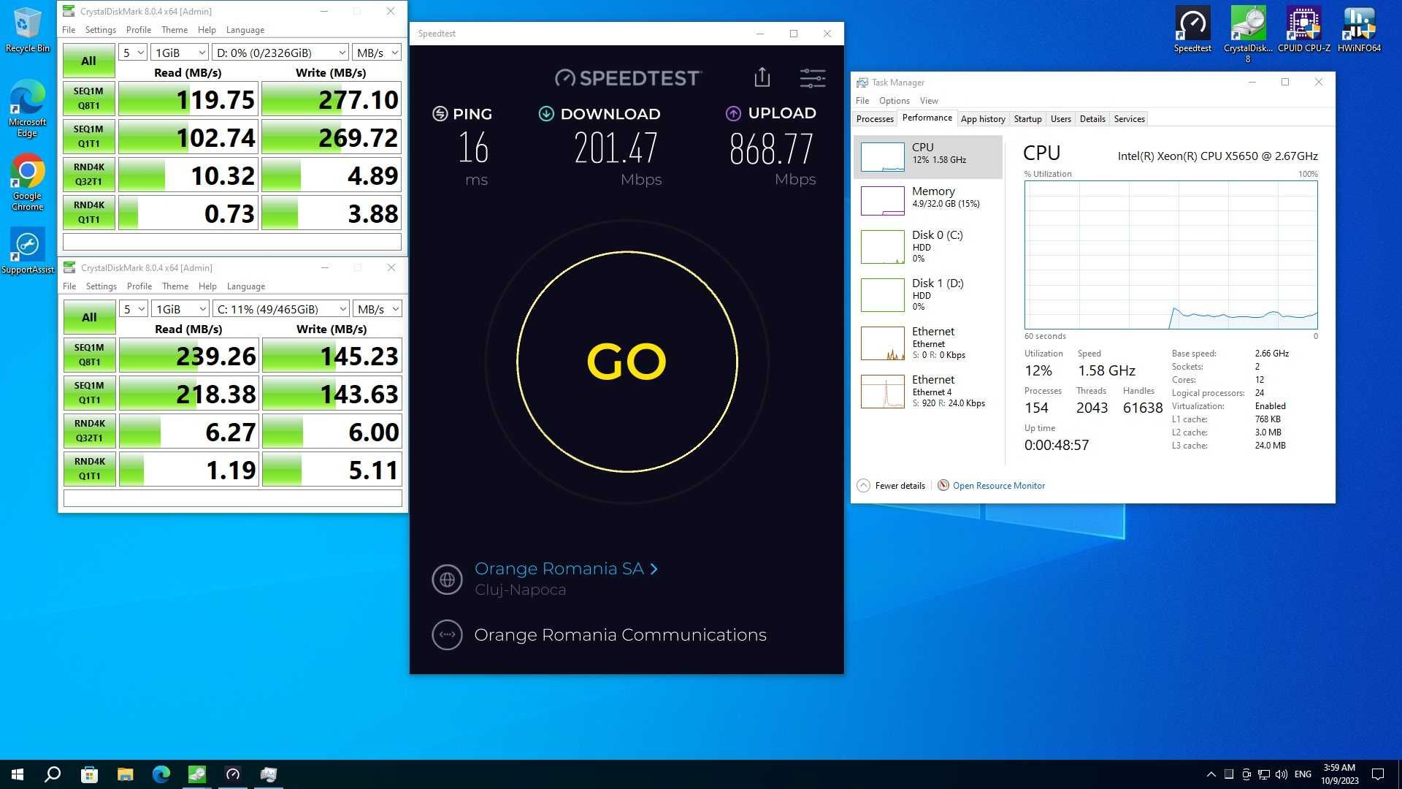Image resolution: width=1402 pixels, height=789 pixels.
Task: Open the SupportAssist desktop icon
Action: coord(27,251)
